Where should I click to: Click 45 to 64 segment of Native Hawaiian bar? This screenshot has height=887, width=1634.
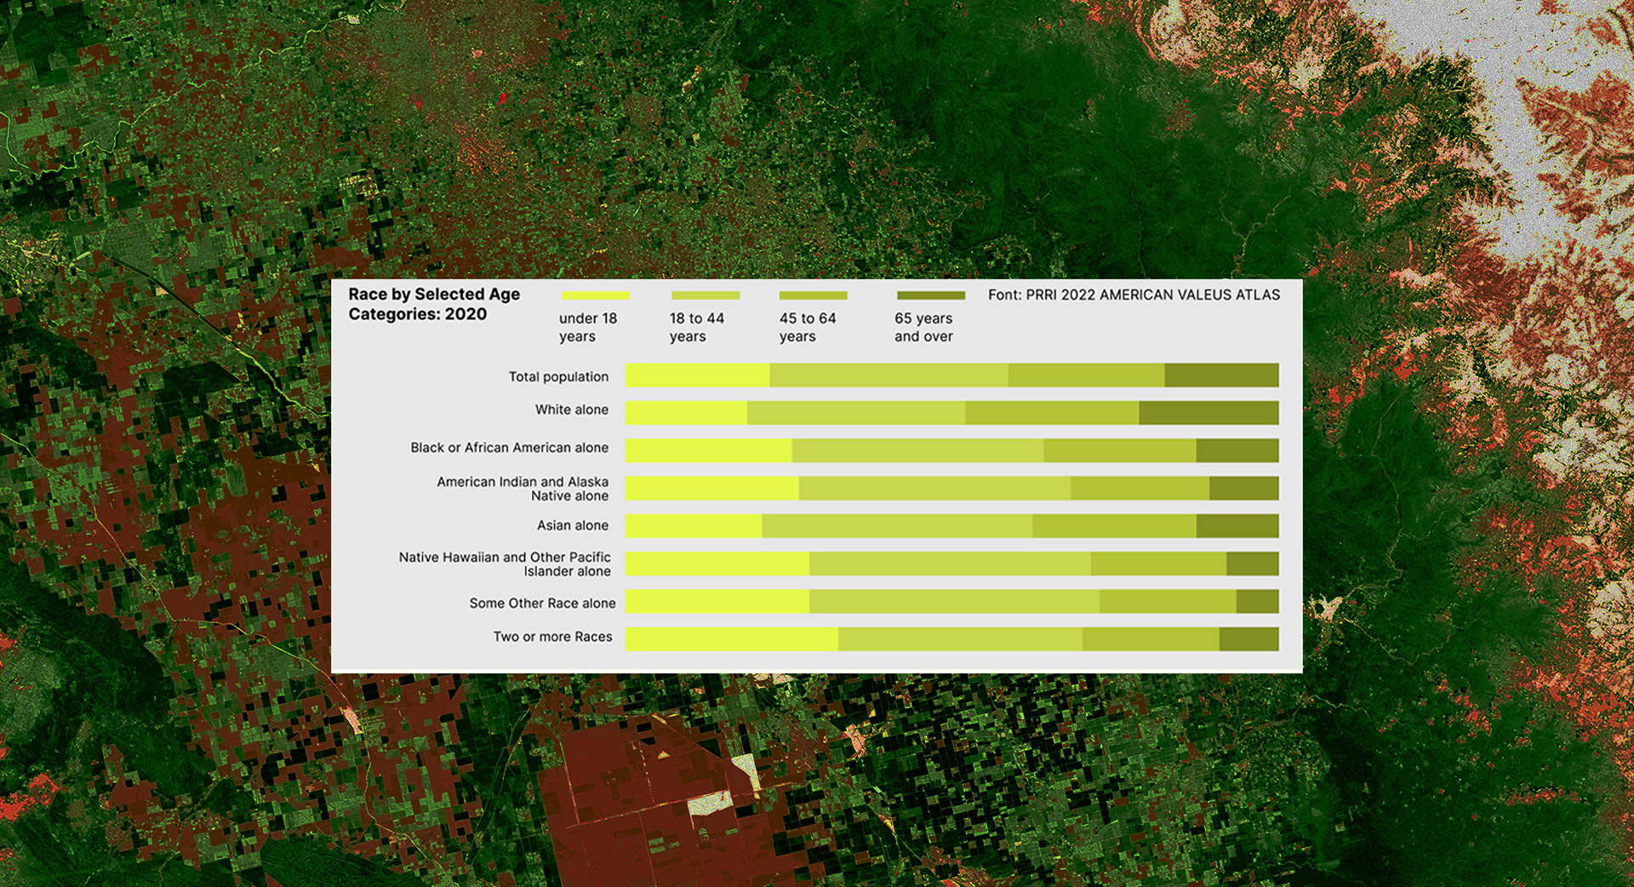click(x=1159, y=564)
